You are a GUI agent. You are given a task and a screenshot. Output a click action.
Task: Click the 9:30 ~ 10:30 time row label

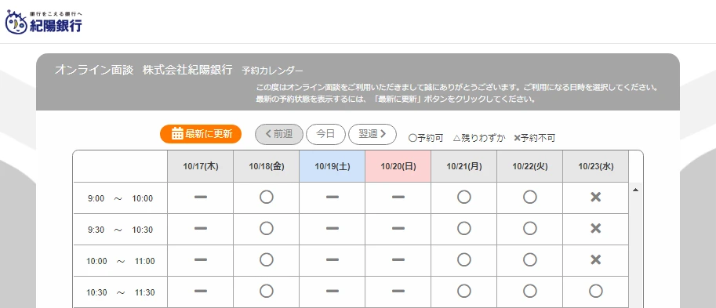121,230
